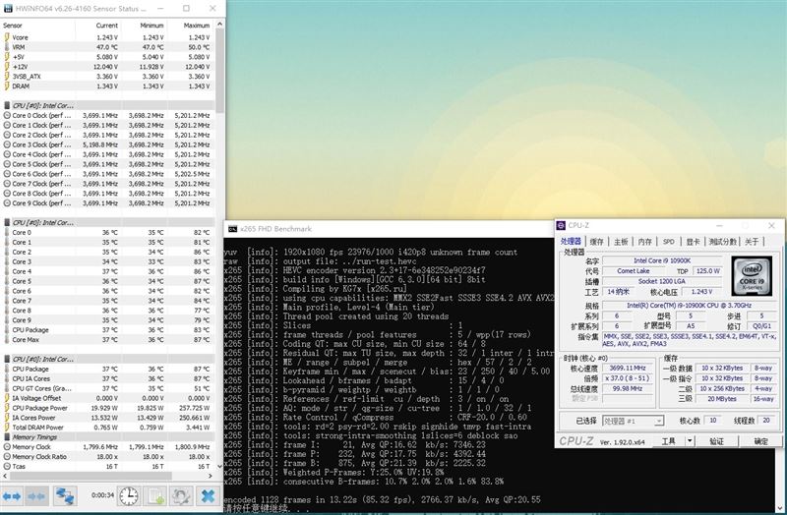787x515 pixels.
Task: Click the x265 FHD Benchmark console icon
Action: [x=232, y=229]
